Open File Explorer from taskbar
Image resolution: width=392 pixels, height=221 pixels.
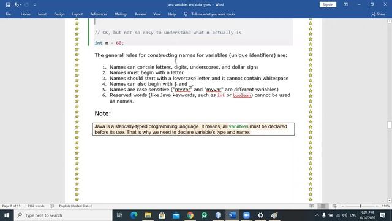tap(148, 215)
